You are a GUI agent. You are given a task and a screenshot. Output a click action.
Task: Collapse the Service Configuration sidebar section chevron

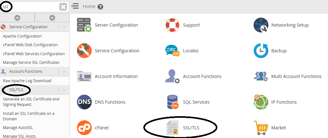64,27
